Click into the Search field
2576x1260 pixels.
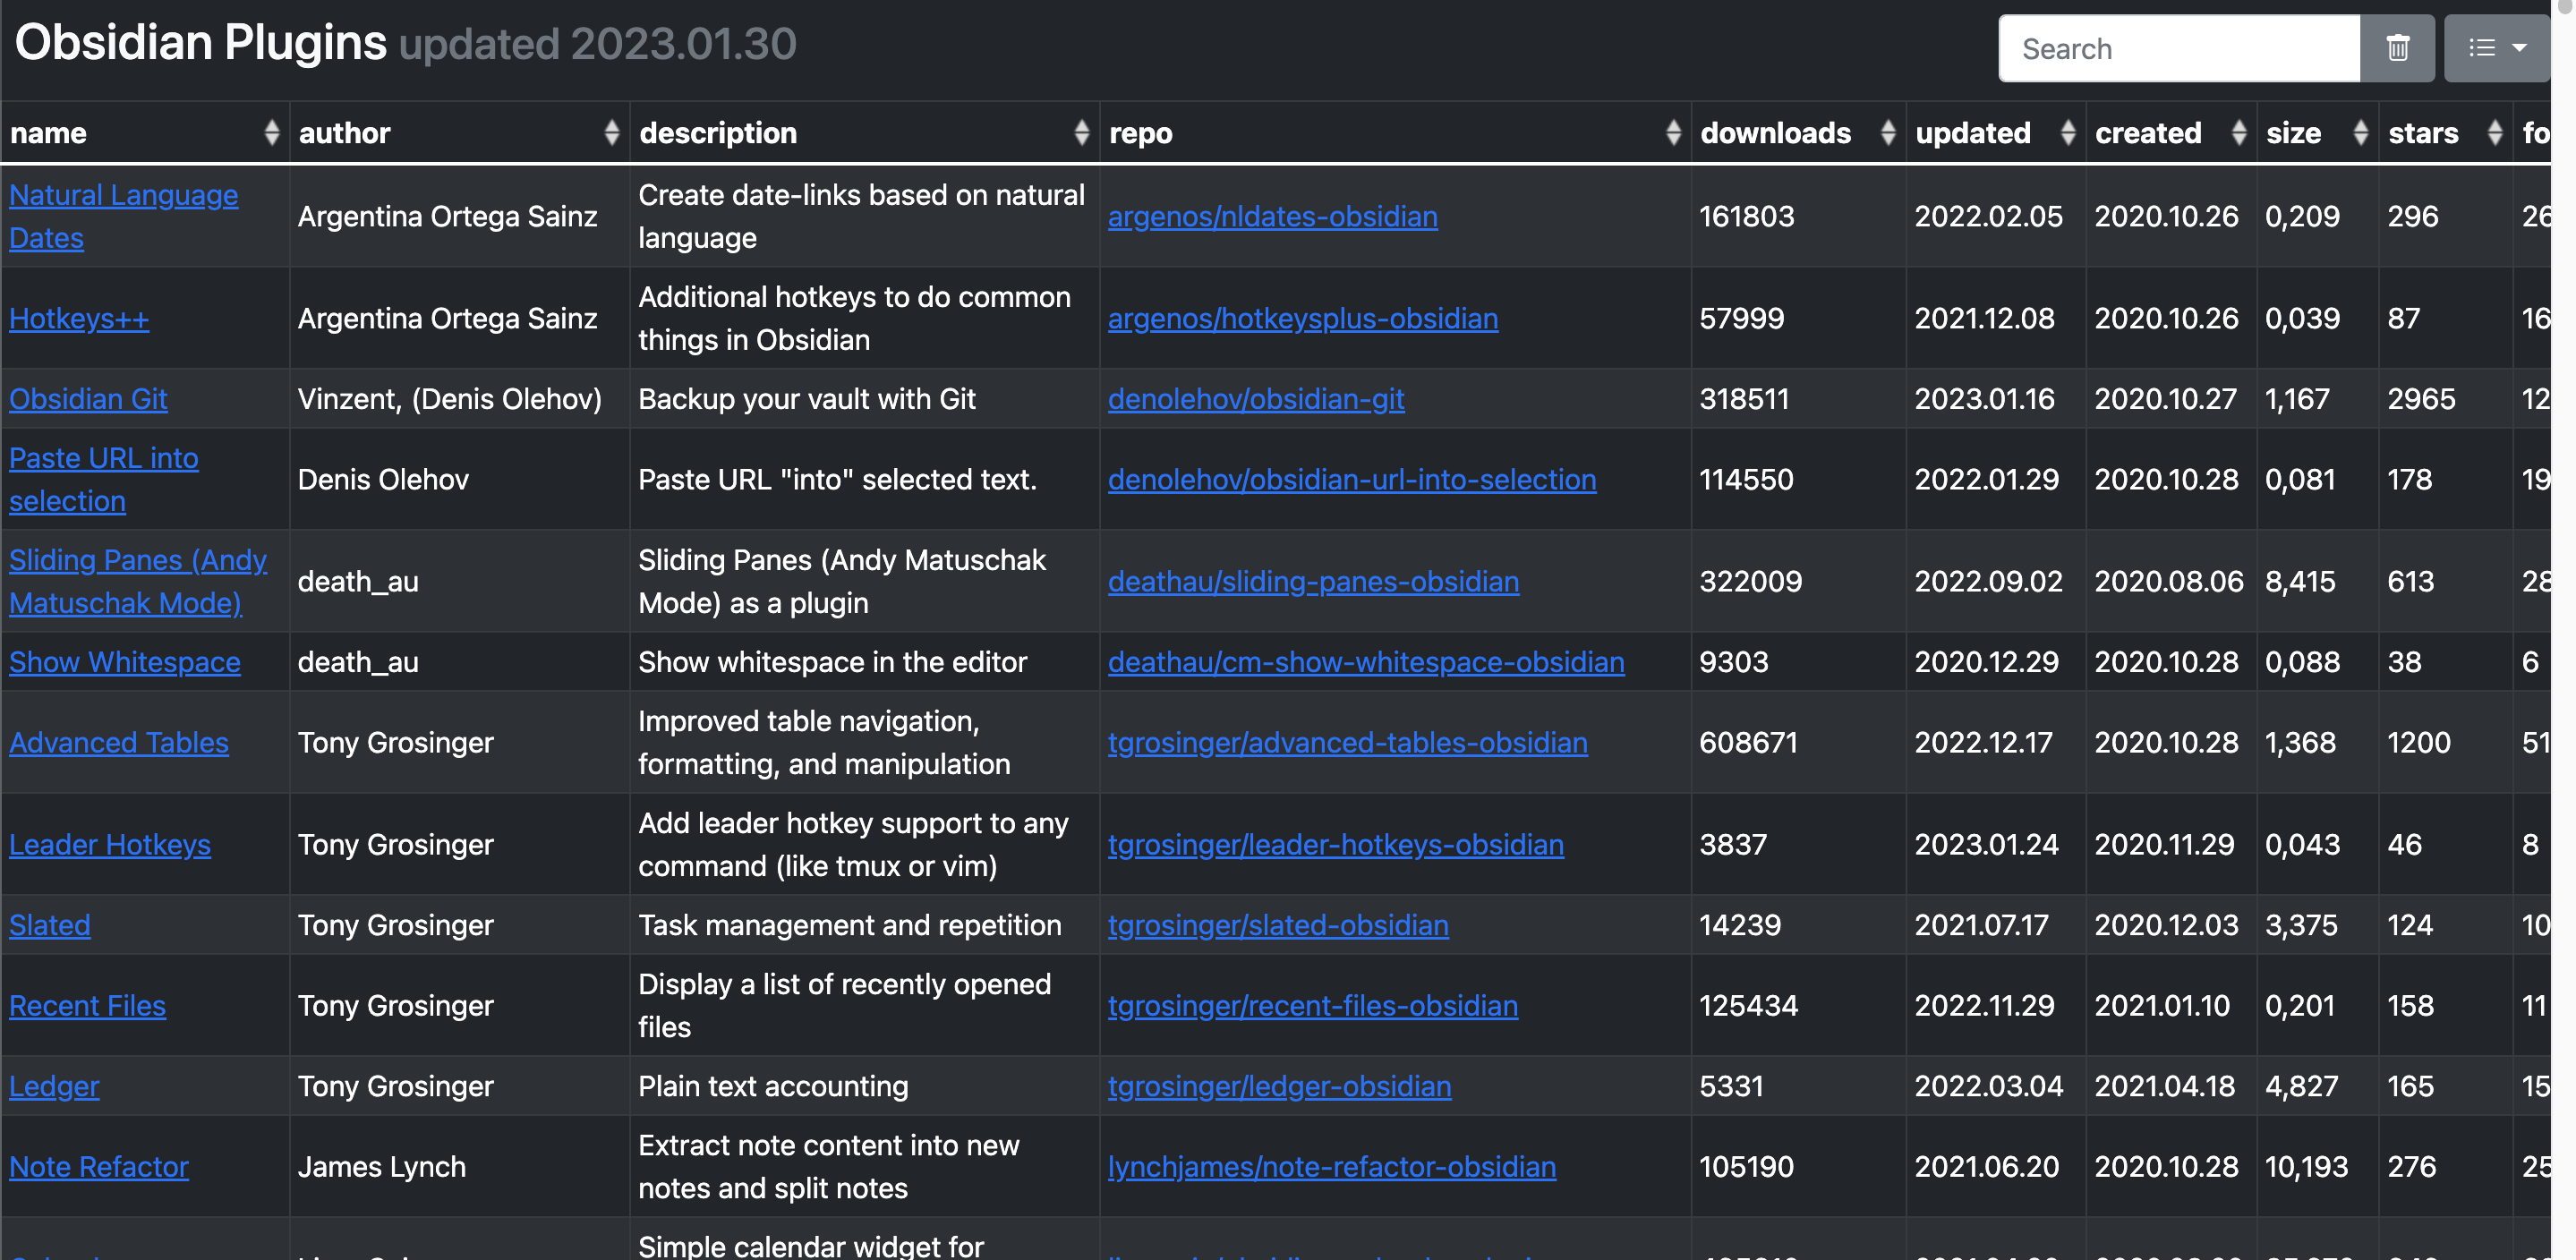[2178, 48]
